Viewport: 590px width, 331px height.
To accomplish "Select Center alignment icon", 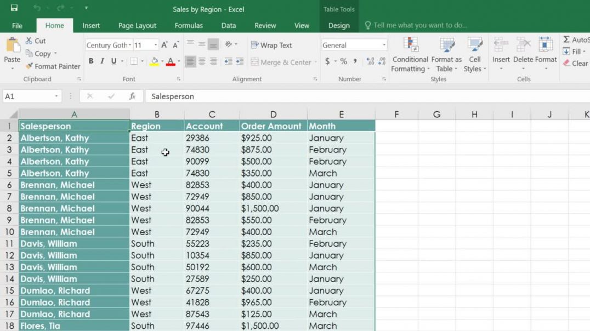I will [x=202, y=61].
